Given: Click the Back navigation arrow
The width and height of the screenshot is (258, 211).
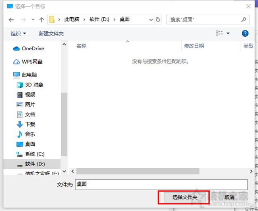Looking at the screenshot, I should pos(11,19).
